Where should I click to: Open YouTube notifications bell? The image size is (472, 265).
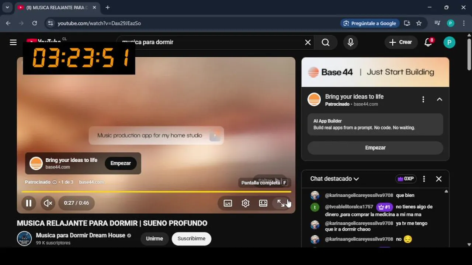[x=428, y=42]
